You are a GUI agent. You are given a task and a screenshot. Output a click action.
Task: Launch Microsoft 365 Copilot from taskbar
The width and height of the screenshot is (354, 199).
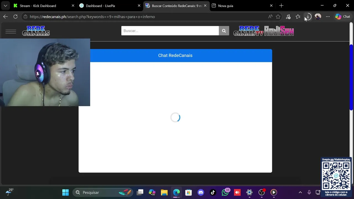pos(152,192)
